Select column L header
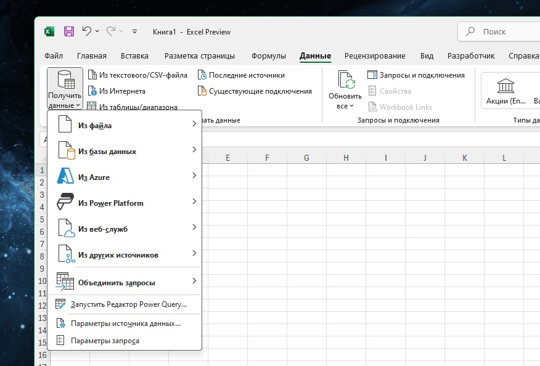540x366 pixels. pyautogui.click(x=504, y=158)
